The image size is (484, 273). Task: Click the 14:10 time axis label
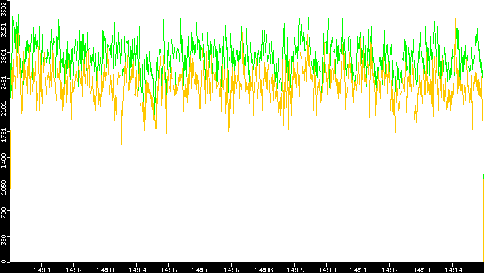tap(327, 270)
